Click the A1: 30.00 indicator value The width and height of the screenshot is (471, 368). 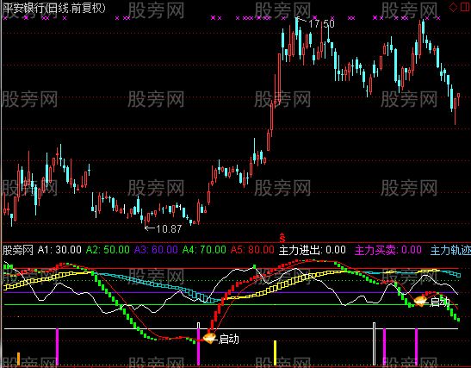tap(59, 250)
